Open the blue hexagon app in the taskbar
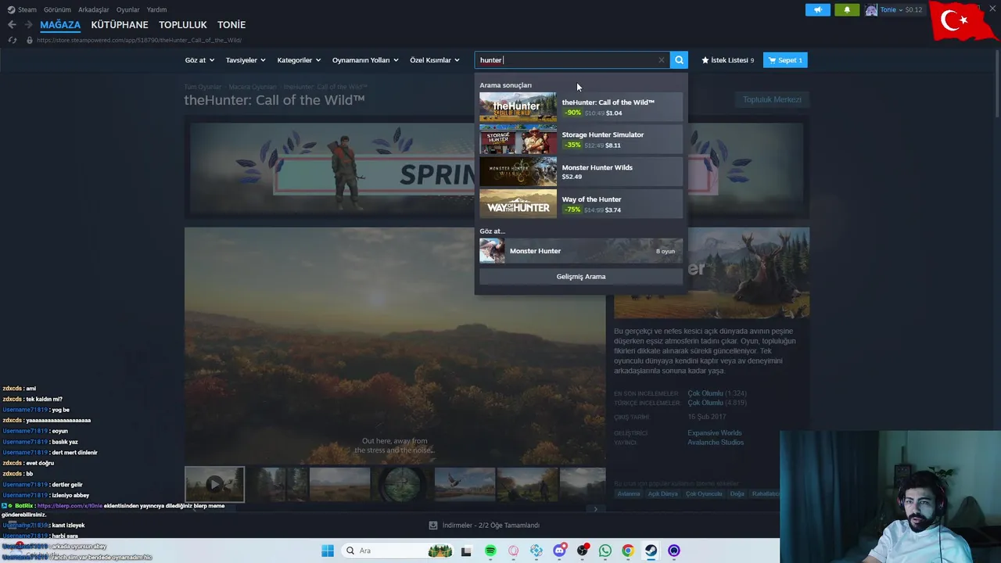 tap(536, 550)
